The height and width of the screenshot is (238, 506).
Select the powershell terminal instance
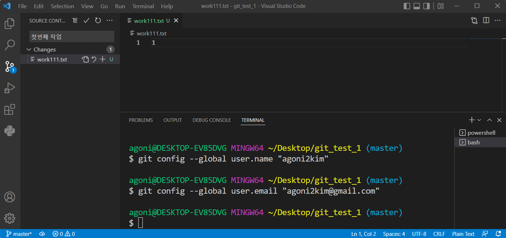(x=480, y=133)
